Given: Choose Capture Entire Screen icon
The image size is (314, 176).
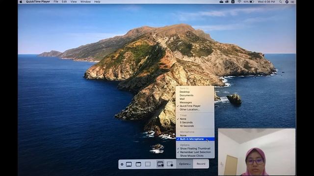Looking at the screenshot, I should (129, 164).
